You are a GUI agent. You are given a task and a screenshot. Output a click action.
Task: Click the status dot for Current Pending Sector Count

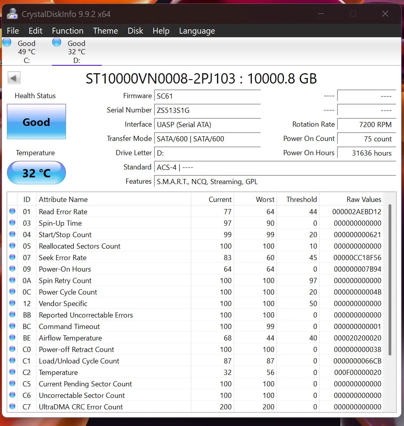click(x=12, y=383)
